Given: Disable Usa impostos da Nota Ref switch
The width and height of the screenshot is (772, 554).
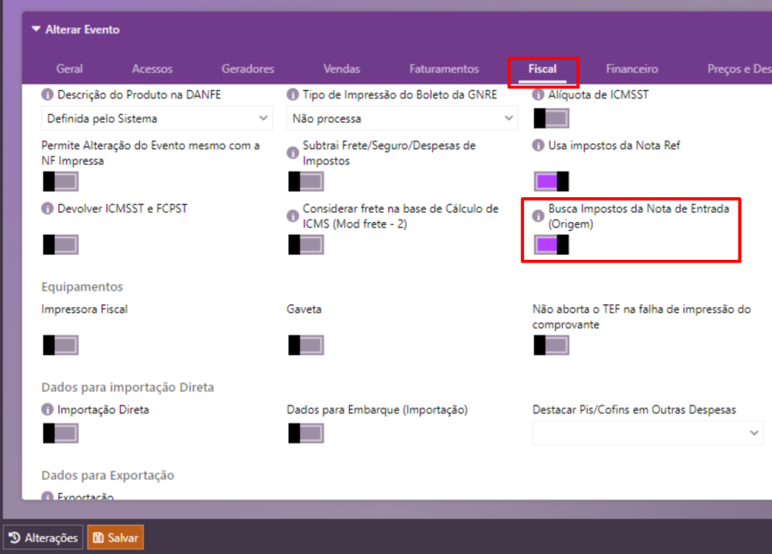Looking at the screenshot, I should coord(552,182).
